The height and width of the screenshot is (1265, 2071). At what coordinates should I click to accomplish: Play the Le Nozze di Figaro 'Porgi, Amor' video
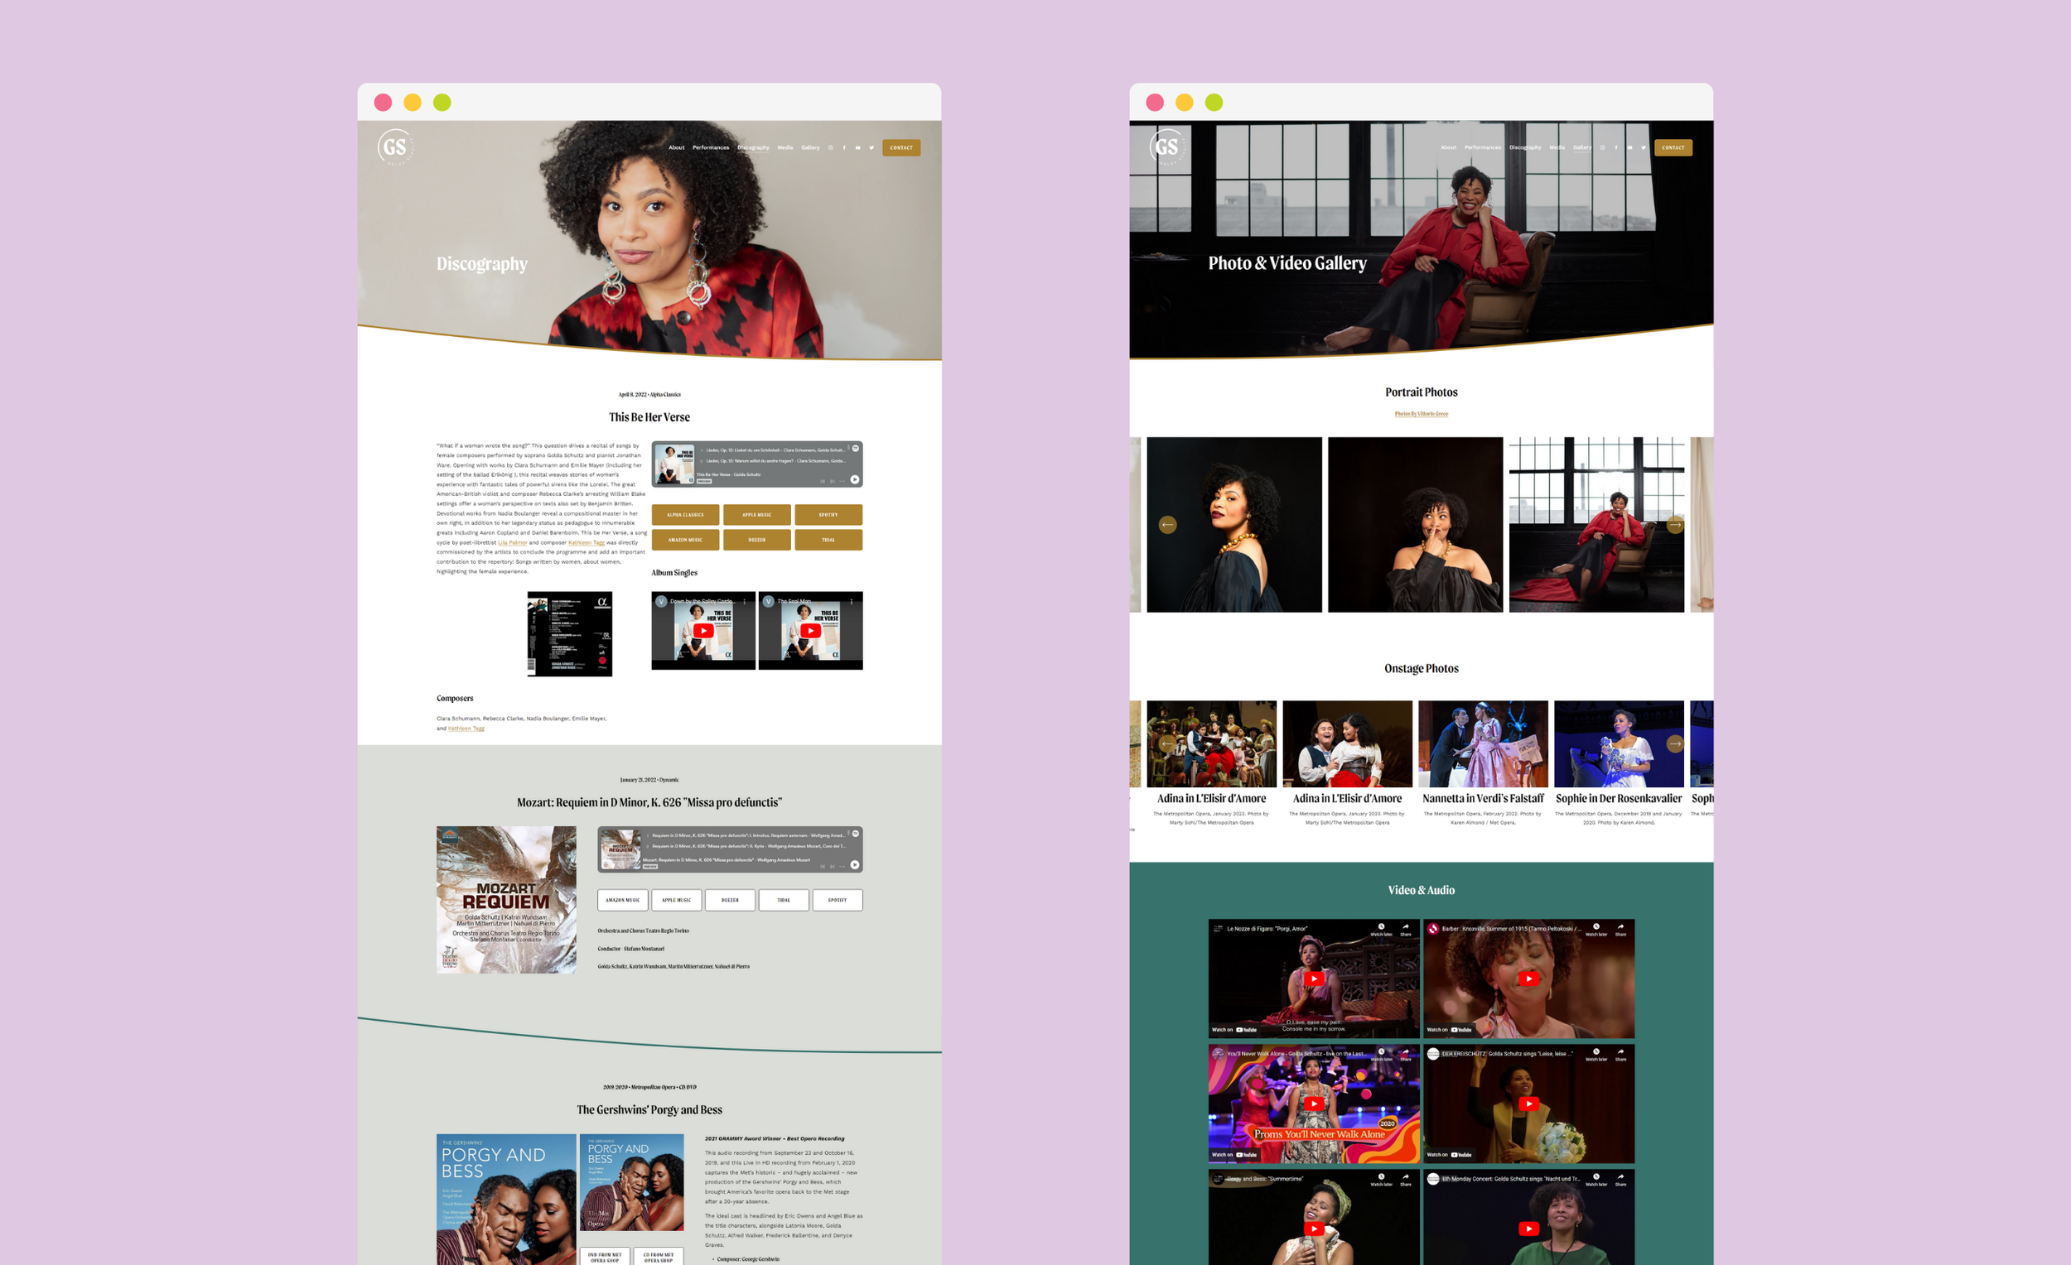tap(1314, 979)
